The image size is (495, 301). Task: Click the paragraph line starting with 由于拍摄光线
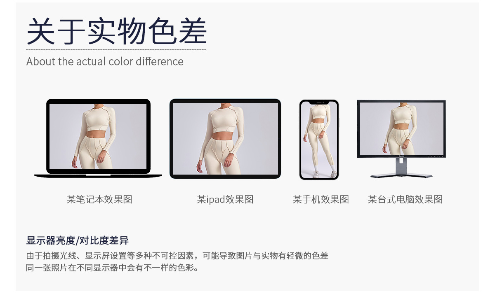[x=177, y=256]
